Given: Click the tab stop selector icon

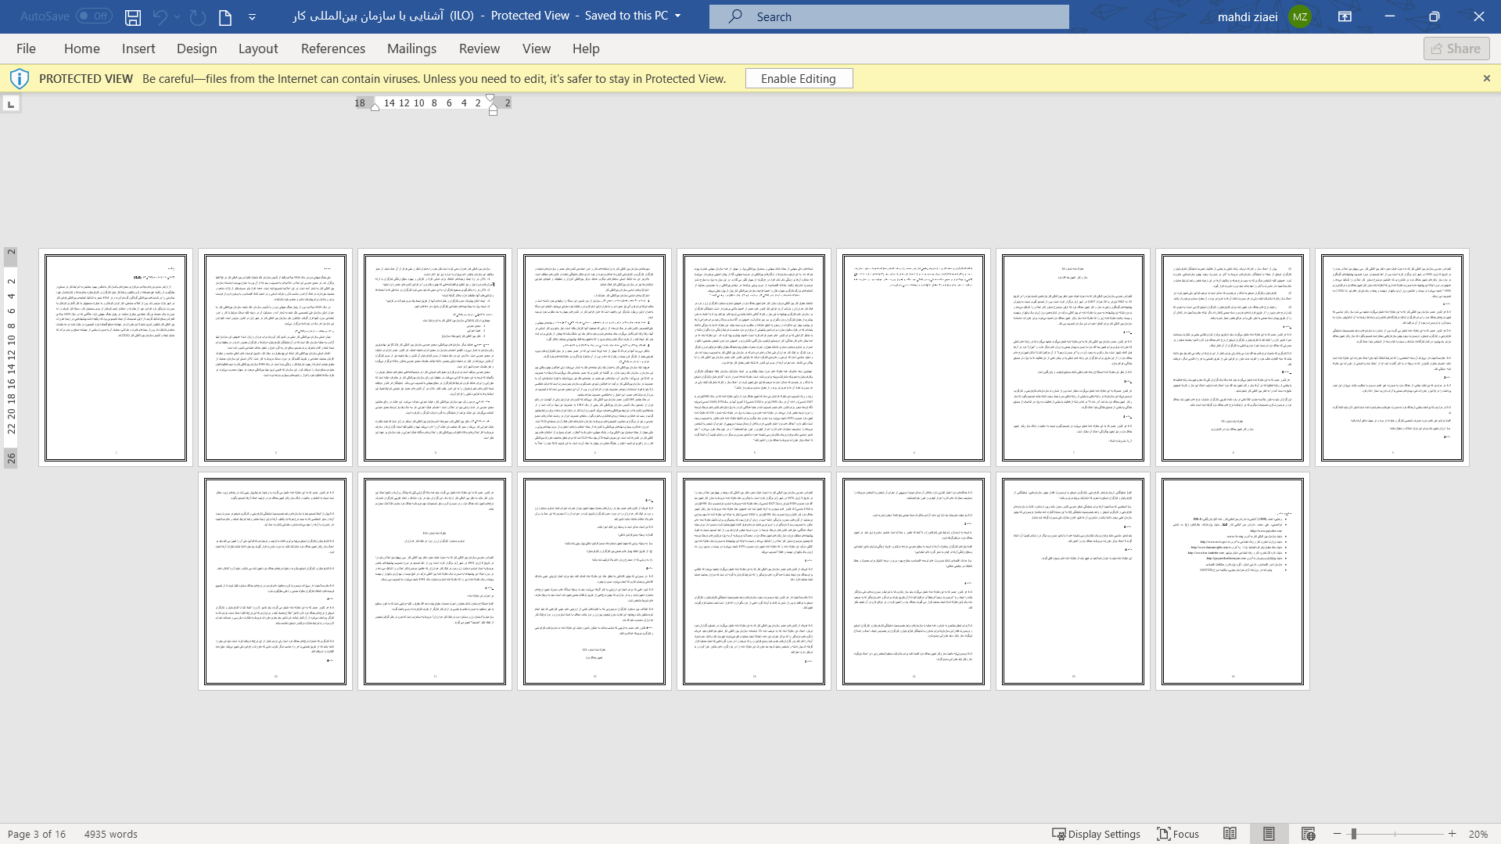Looking at the screenshot, I should click(11, 103).
